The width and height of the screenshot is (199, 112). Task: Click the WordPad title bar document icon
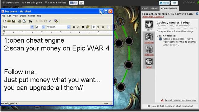coord(3,12)
